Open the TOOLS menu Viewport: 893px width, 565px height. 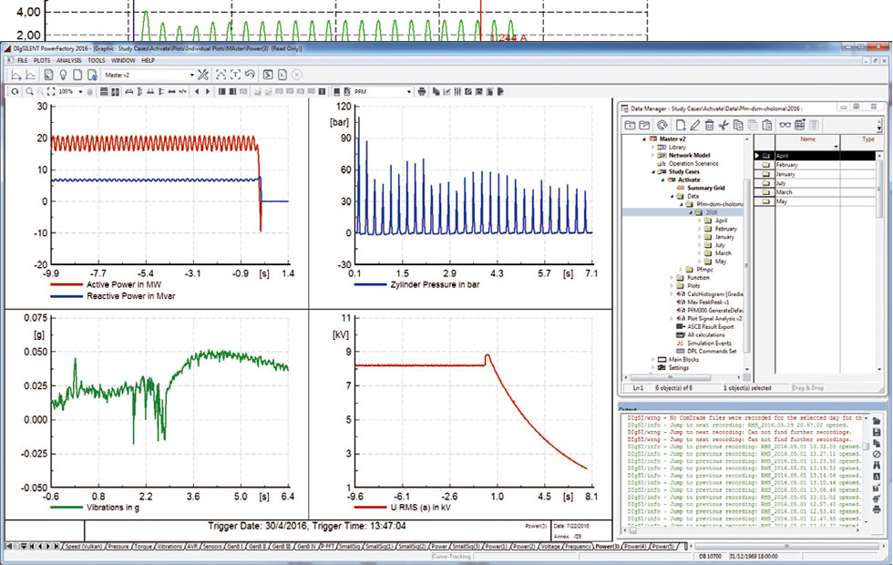click(97, 60)
